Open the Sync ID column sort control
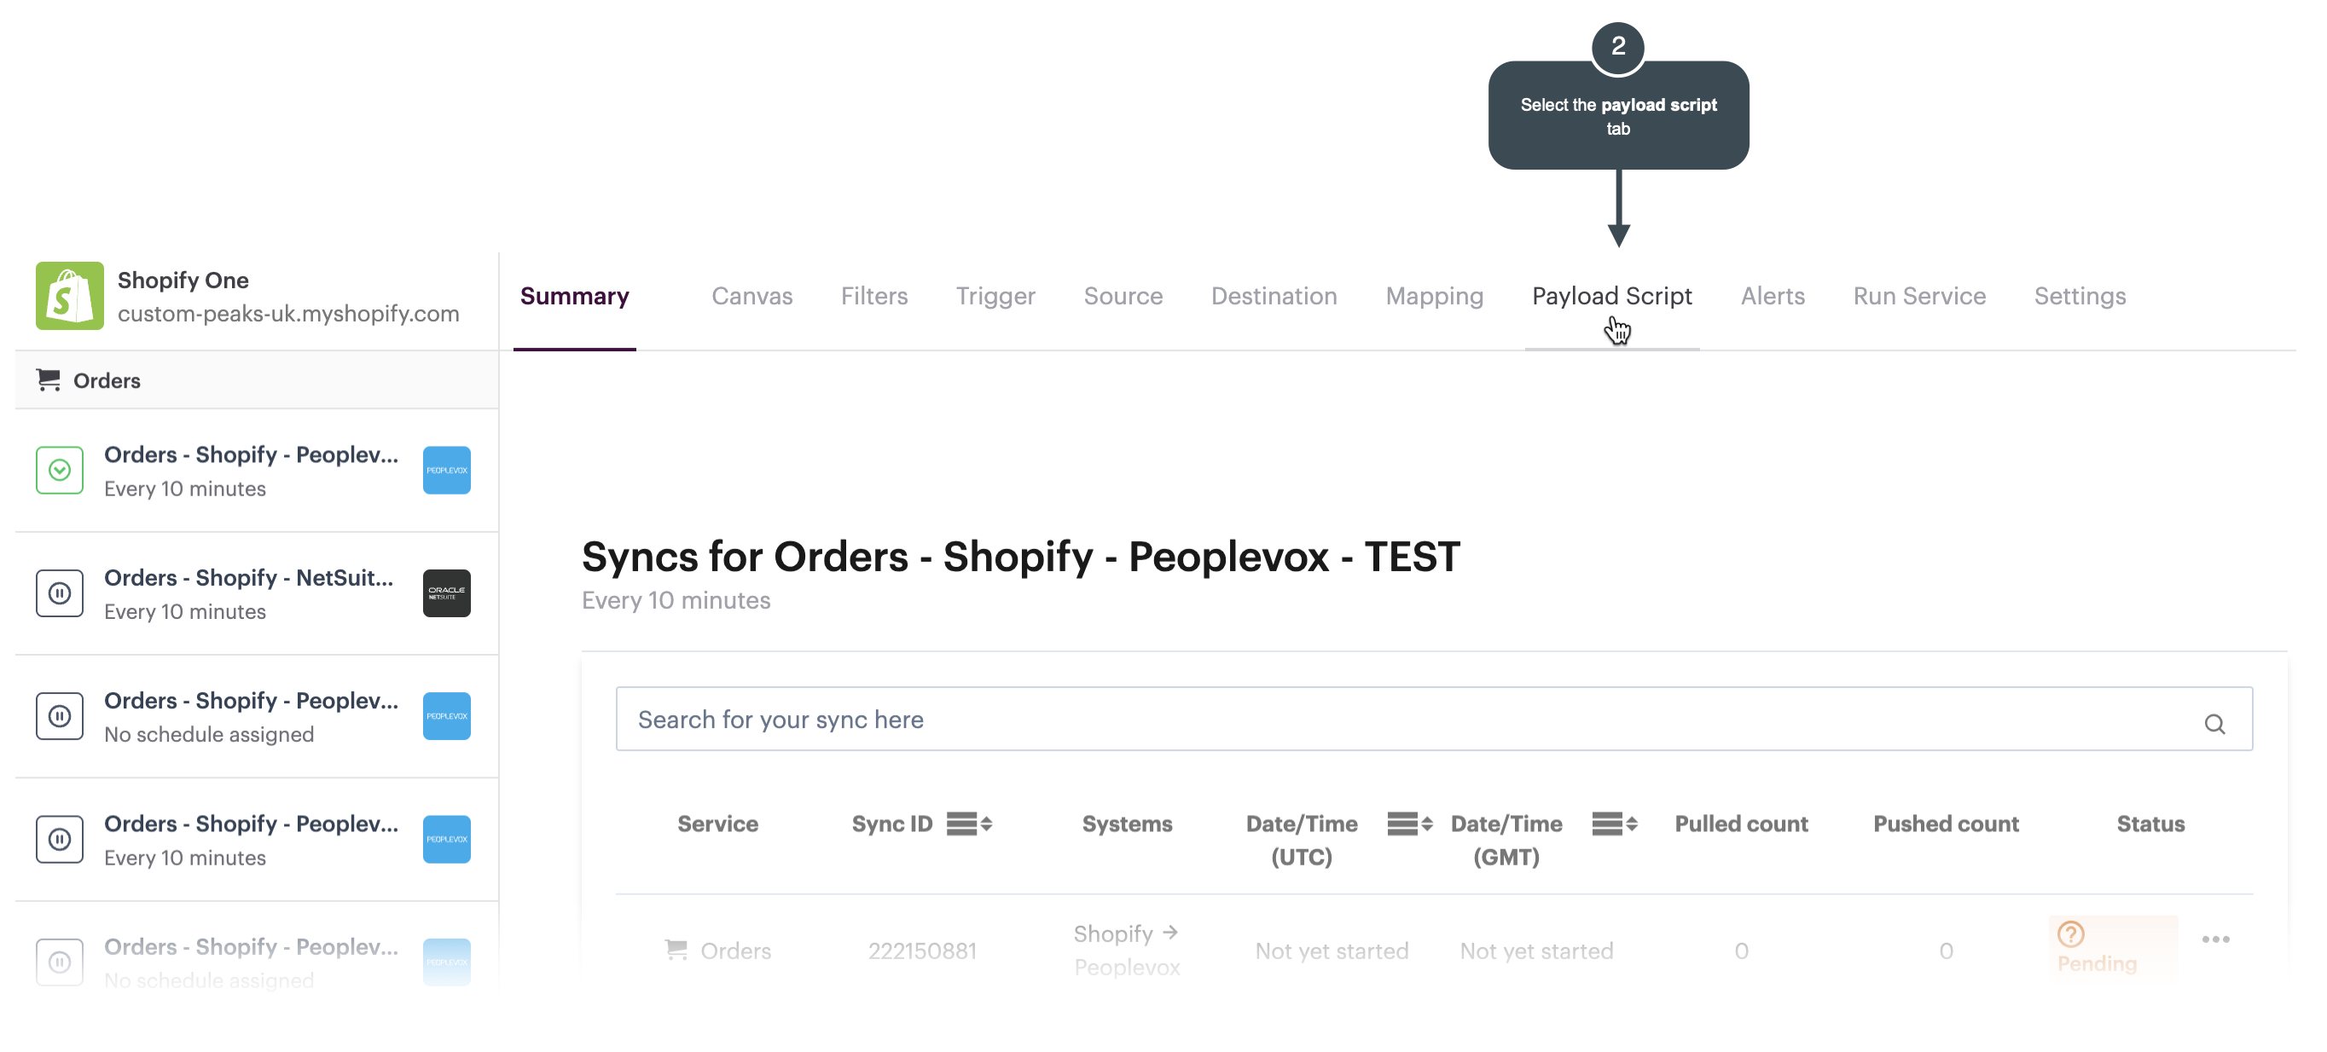This screenshot has height=1052, width=2327. click(x=968, y=824)
